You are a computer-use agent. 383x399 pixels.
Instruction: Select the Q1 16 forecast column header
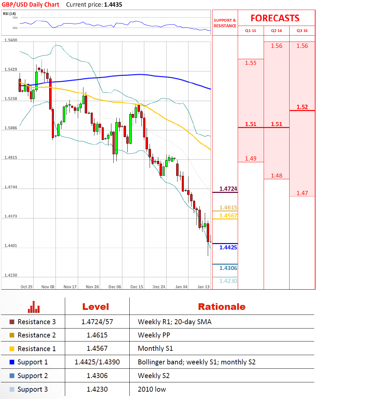point(251,31)
